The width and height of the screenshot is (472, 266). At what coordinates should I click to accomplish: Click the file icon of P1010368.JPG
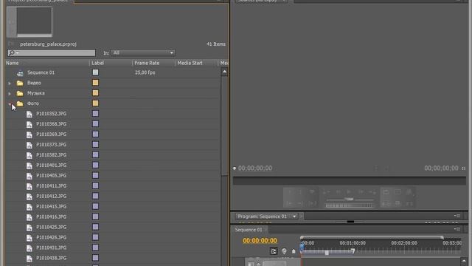(x=29, y=124)
